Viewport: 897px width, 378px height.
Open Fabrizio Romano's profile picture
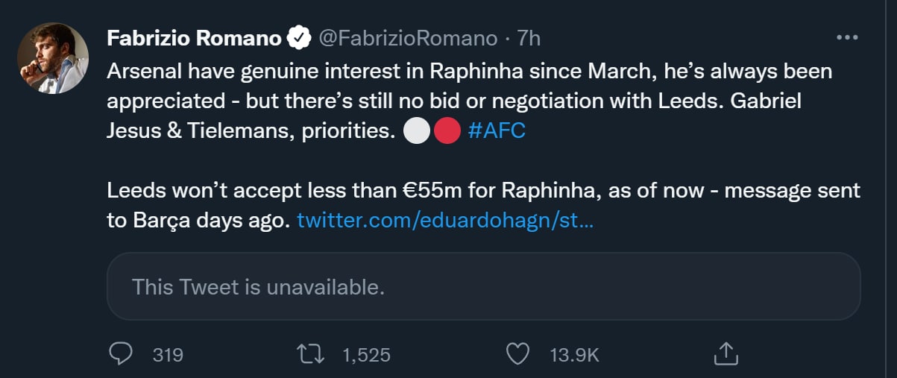[53, 57]
